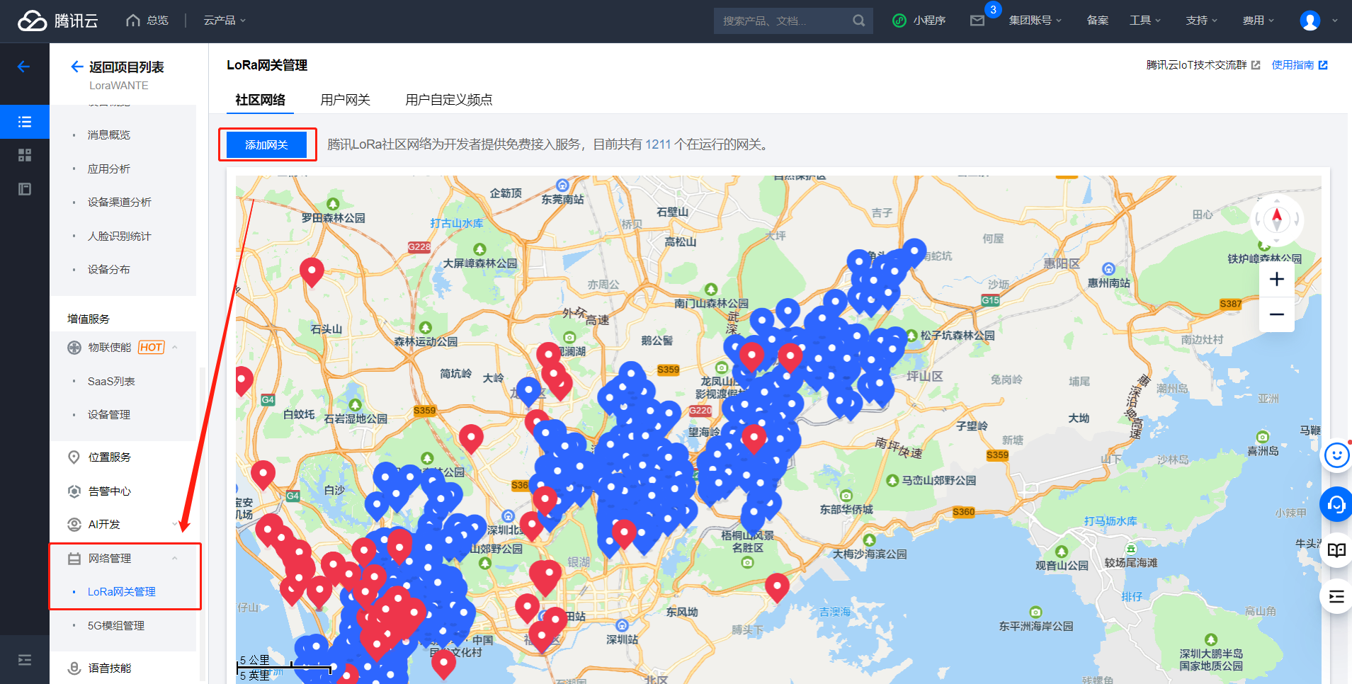Viewport: 1352px width, 684px height.
Task: Open 人脸识别统计 in the sidebar
Action: point(120,236)
